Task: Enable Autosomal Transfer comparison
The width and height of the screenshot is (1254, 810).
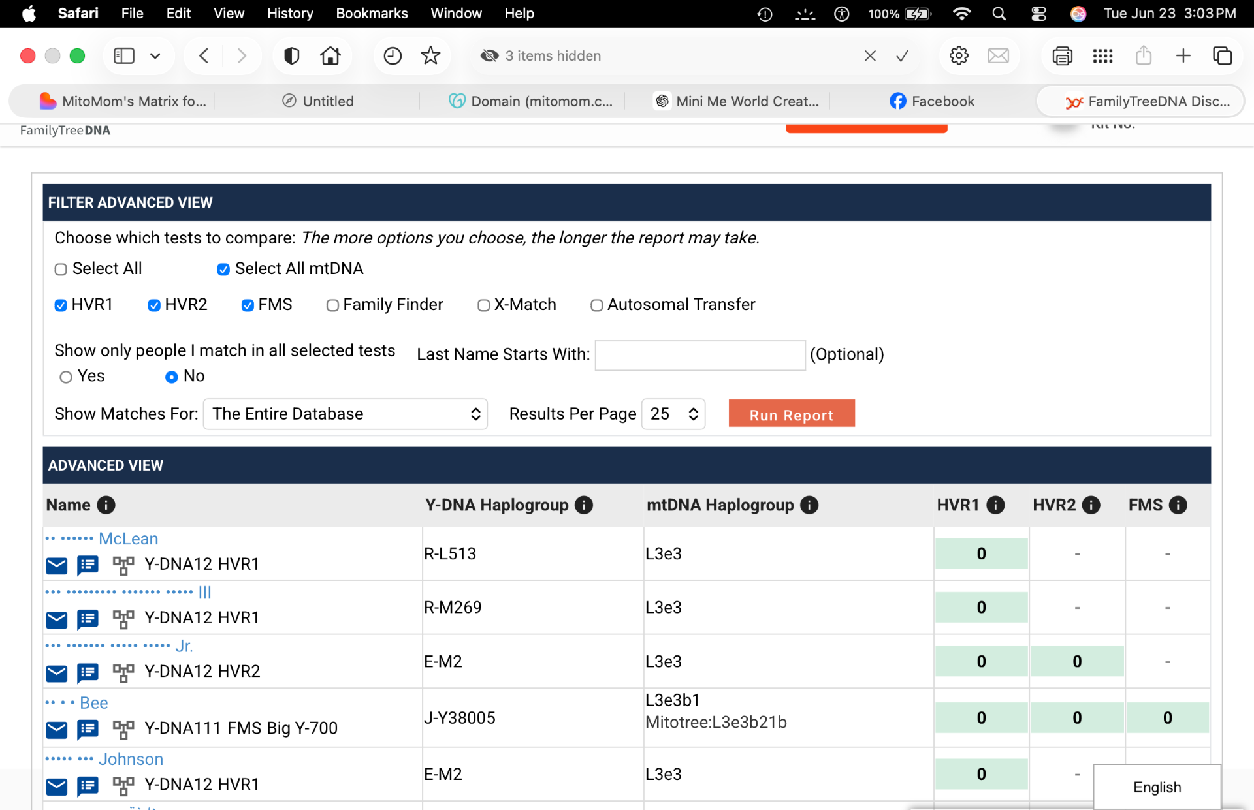Action: coord(596,305)
